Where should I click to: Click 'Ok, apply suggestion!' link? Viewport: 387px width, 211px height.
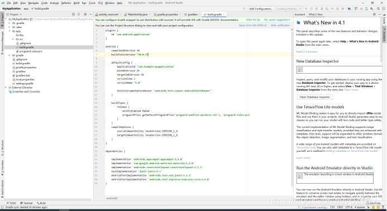(277, 20)
